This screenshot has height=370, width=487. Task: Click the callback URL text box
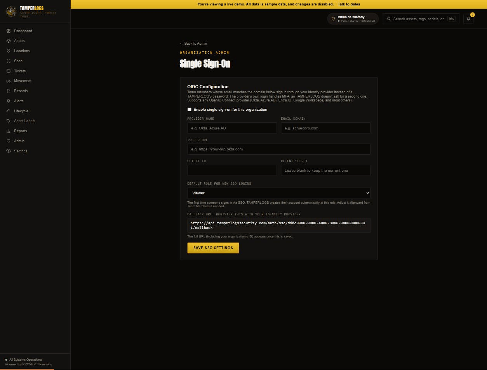tap(279, 225)
